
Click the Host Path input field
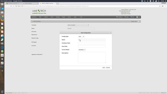[92, 46]
